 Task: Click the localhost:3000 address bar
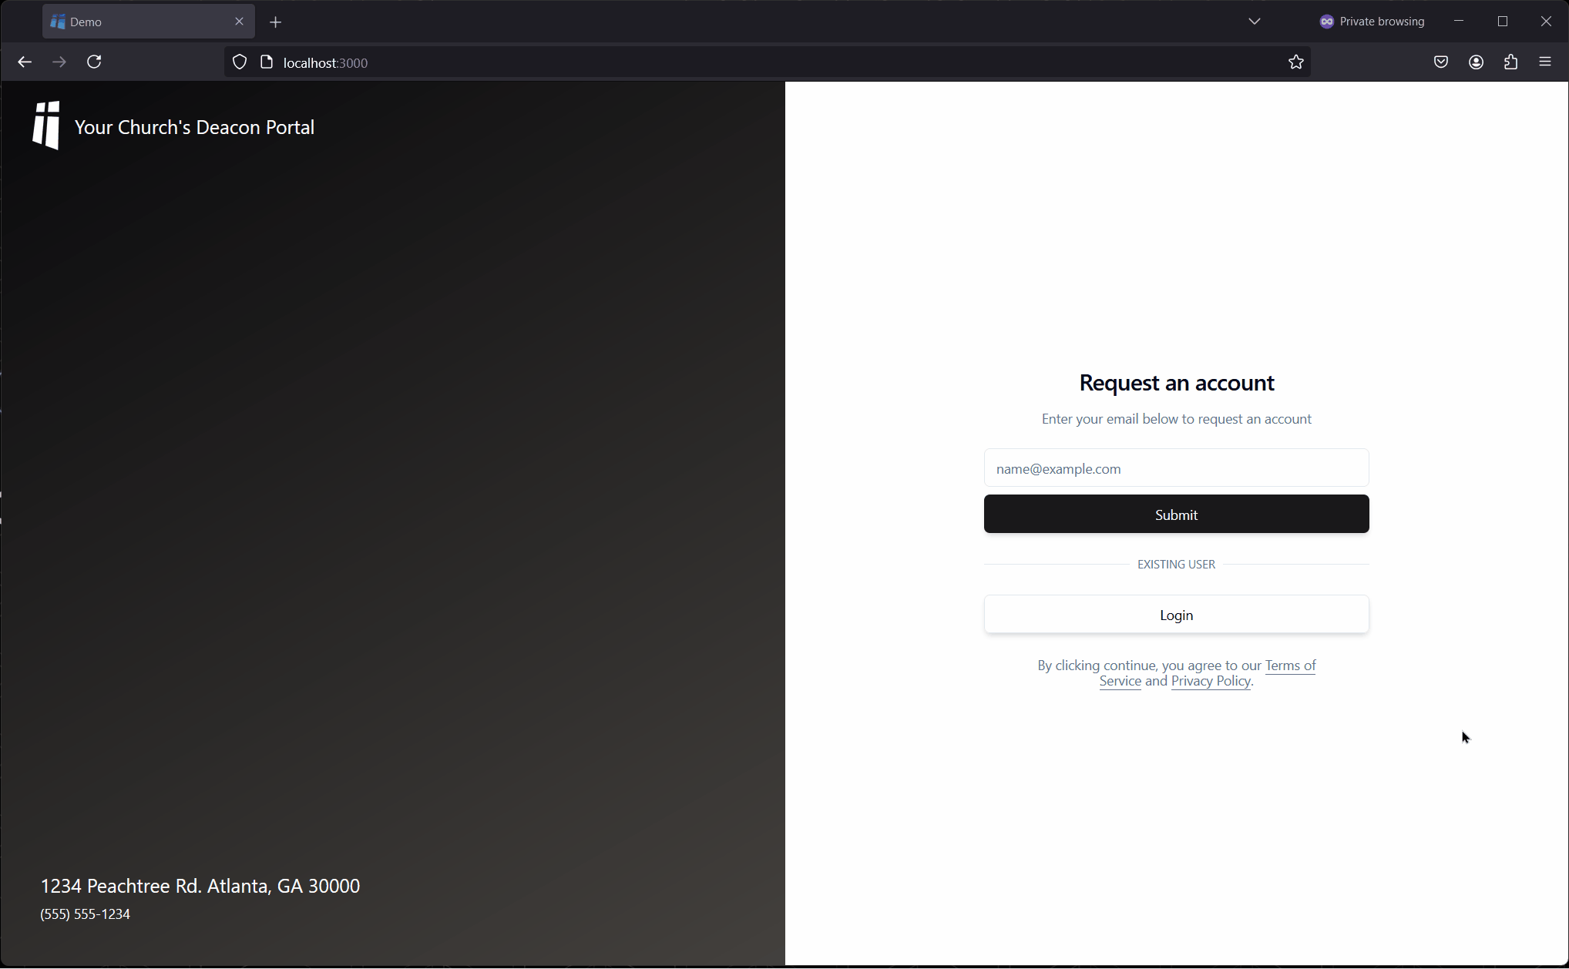coord(324,62)
